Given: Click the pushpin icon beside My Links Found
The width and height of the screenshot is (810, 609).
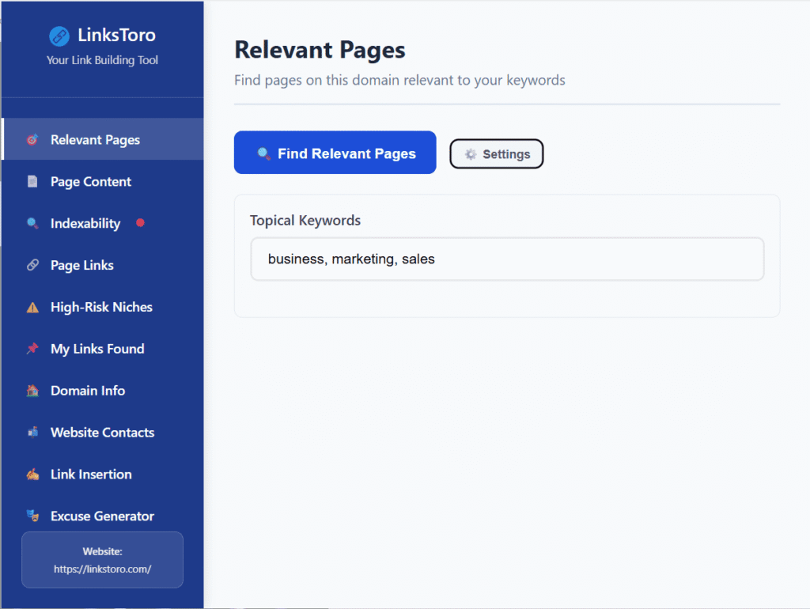Looking at the screenshot, I should pos(32,349).
